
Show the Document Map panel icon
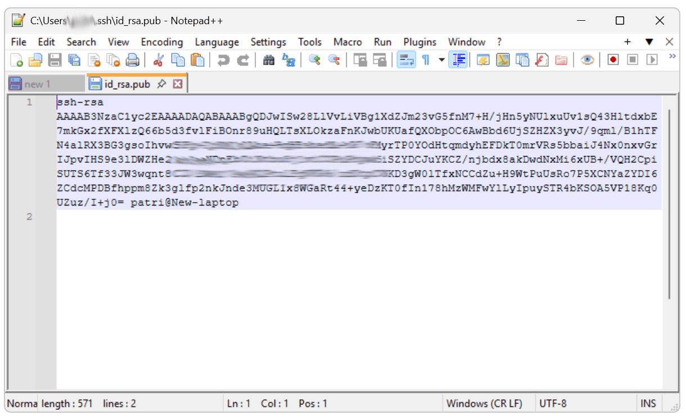point(503,60)
